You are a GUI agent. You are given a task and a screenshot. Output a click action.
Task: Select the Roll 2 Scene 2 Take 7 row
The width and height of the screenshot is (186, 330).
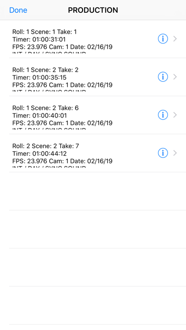(93, 153)
